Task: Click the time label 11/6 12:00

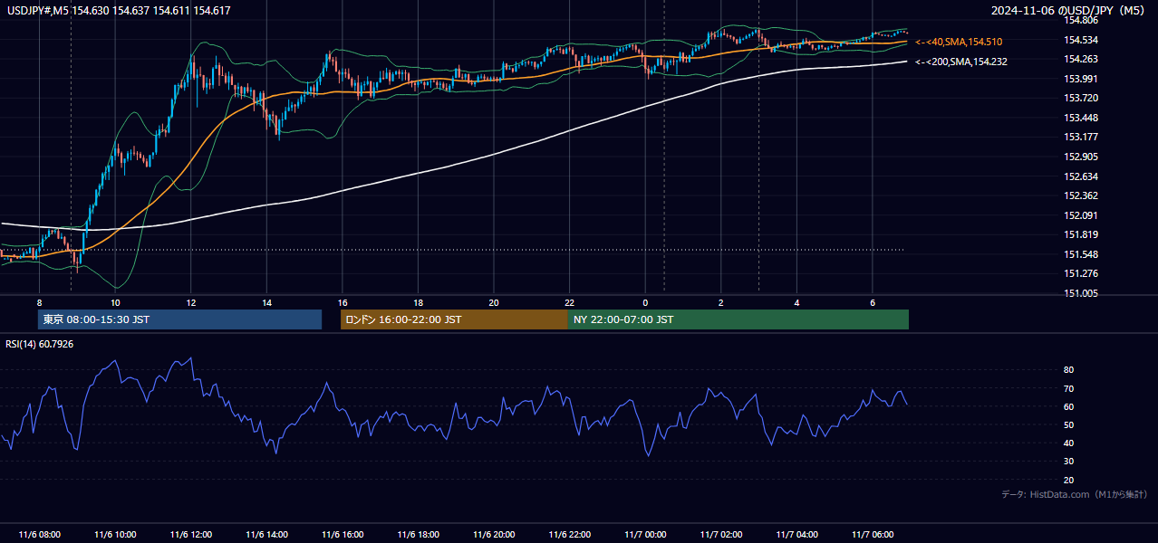Action: click(190, 535)
